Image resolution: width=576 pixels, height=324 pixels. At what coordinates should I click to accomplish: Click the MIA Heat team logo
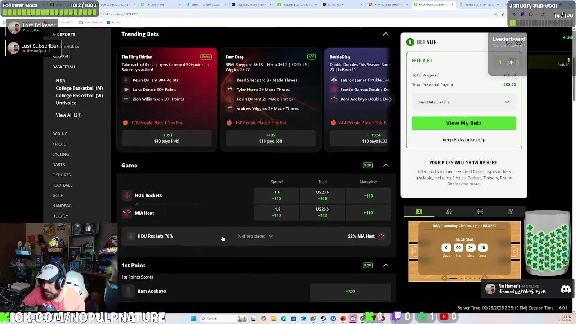tap(127, 213)
